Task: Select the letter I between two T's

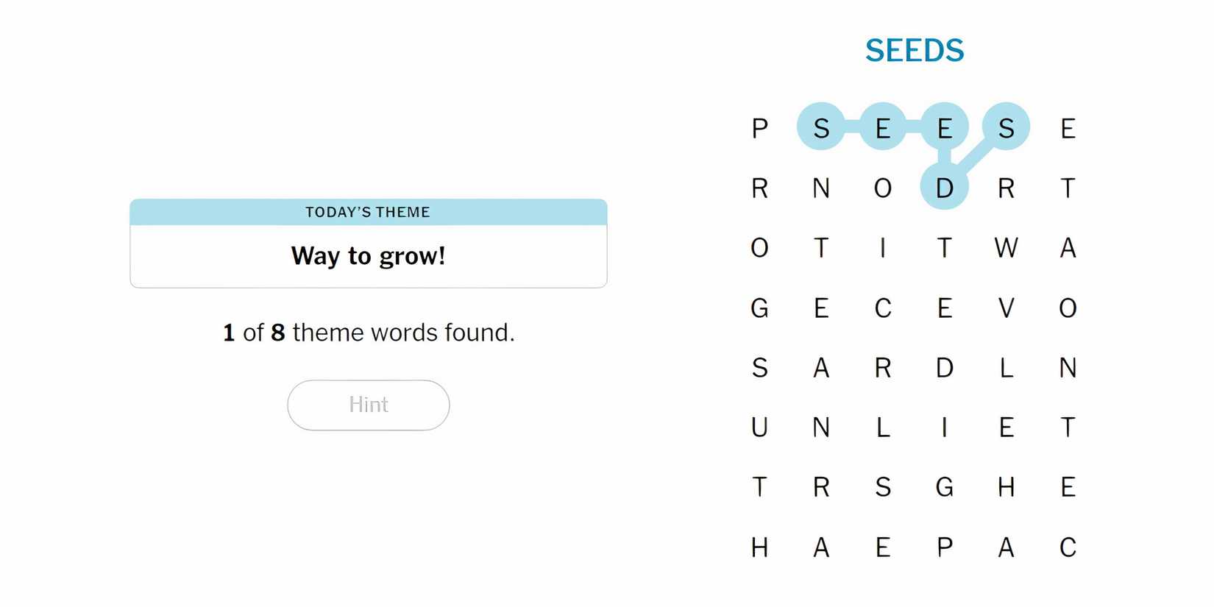Action: coord(883,248)
